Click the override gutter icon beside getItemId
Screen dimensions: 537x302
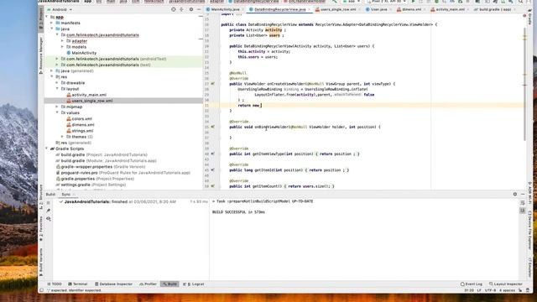point(212,169)
